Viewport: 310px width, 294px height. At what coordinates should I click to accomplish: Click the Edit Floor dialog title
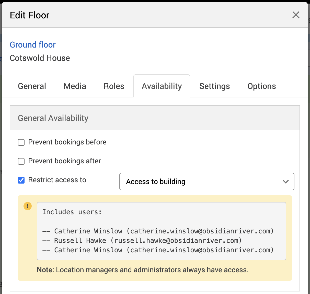(30, 15)
